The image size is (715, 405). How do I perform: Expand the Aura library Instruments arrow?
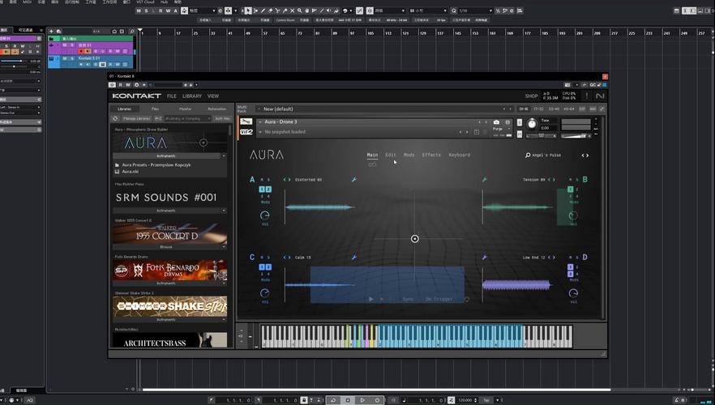(x=224, y=156)
